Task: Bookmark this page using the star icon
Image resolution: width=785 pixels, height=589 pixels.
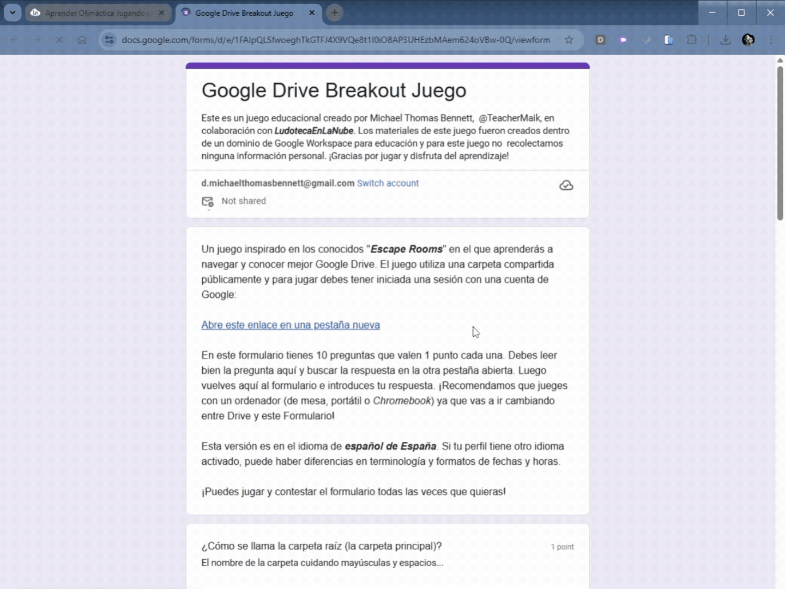Action: tap(569, 39)
